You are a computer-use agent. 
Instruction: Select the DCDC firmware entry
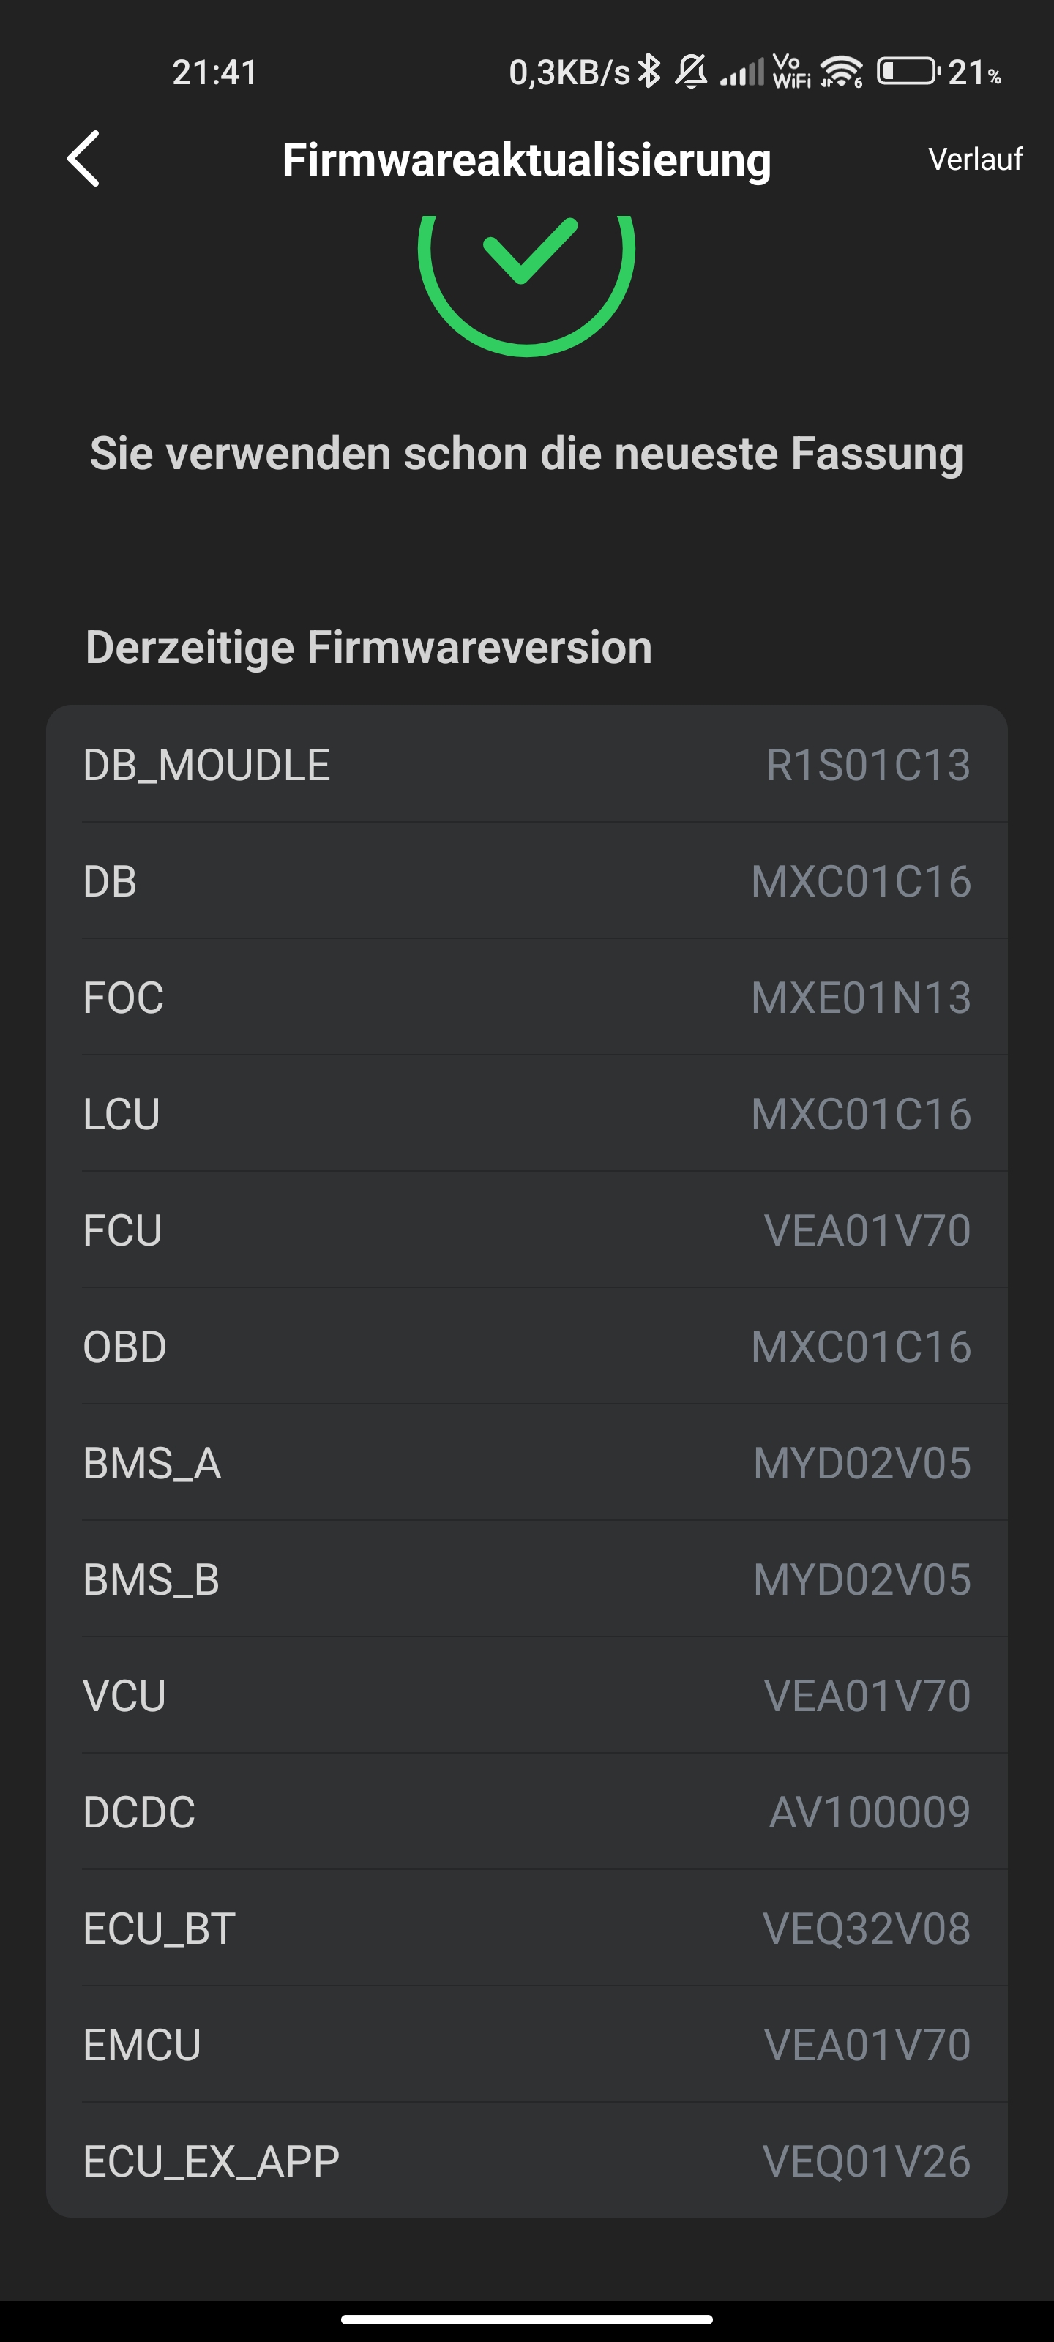(x=526, y=1812)
